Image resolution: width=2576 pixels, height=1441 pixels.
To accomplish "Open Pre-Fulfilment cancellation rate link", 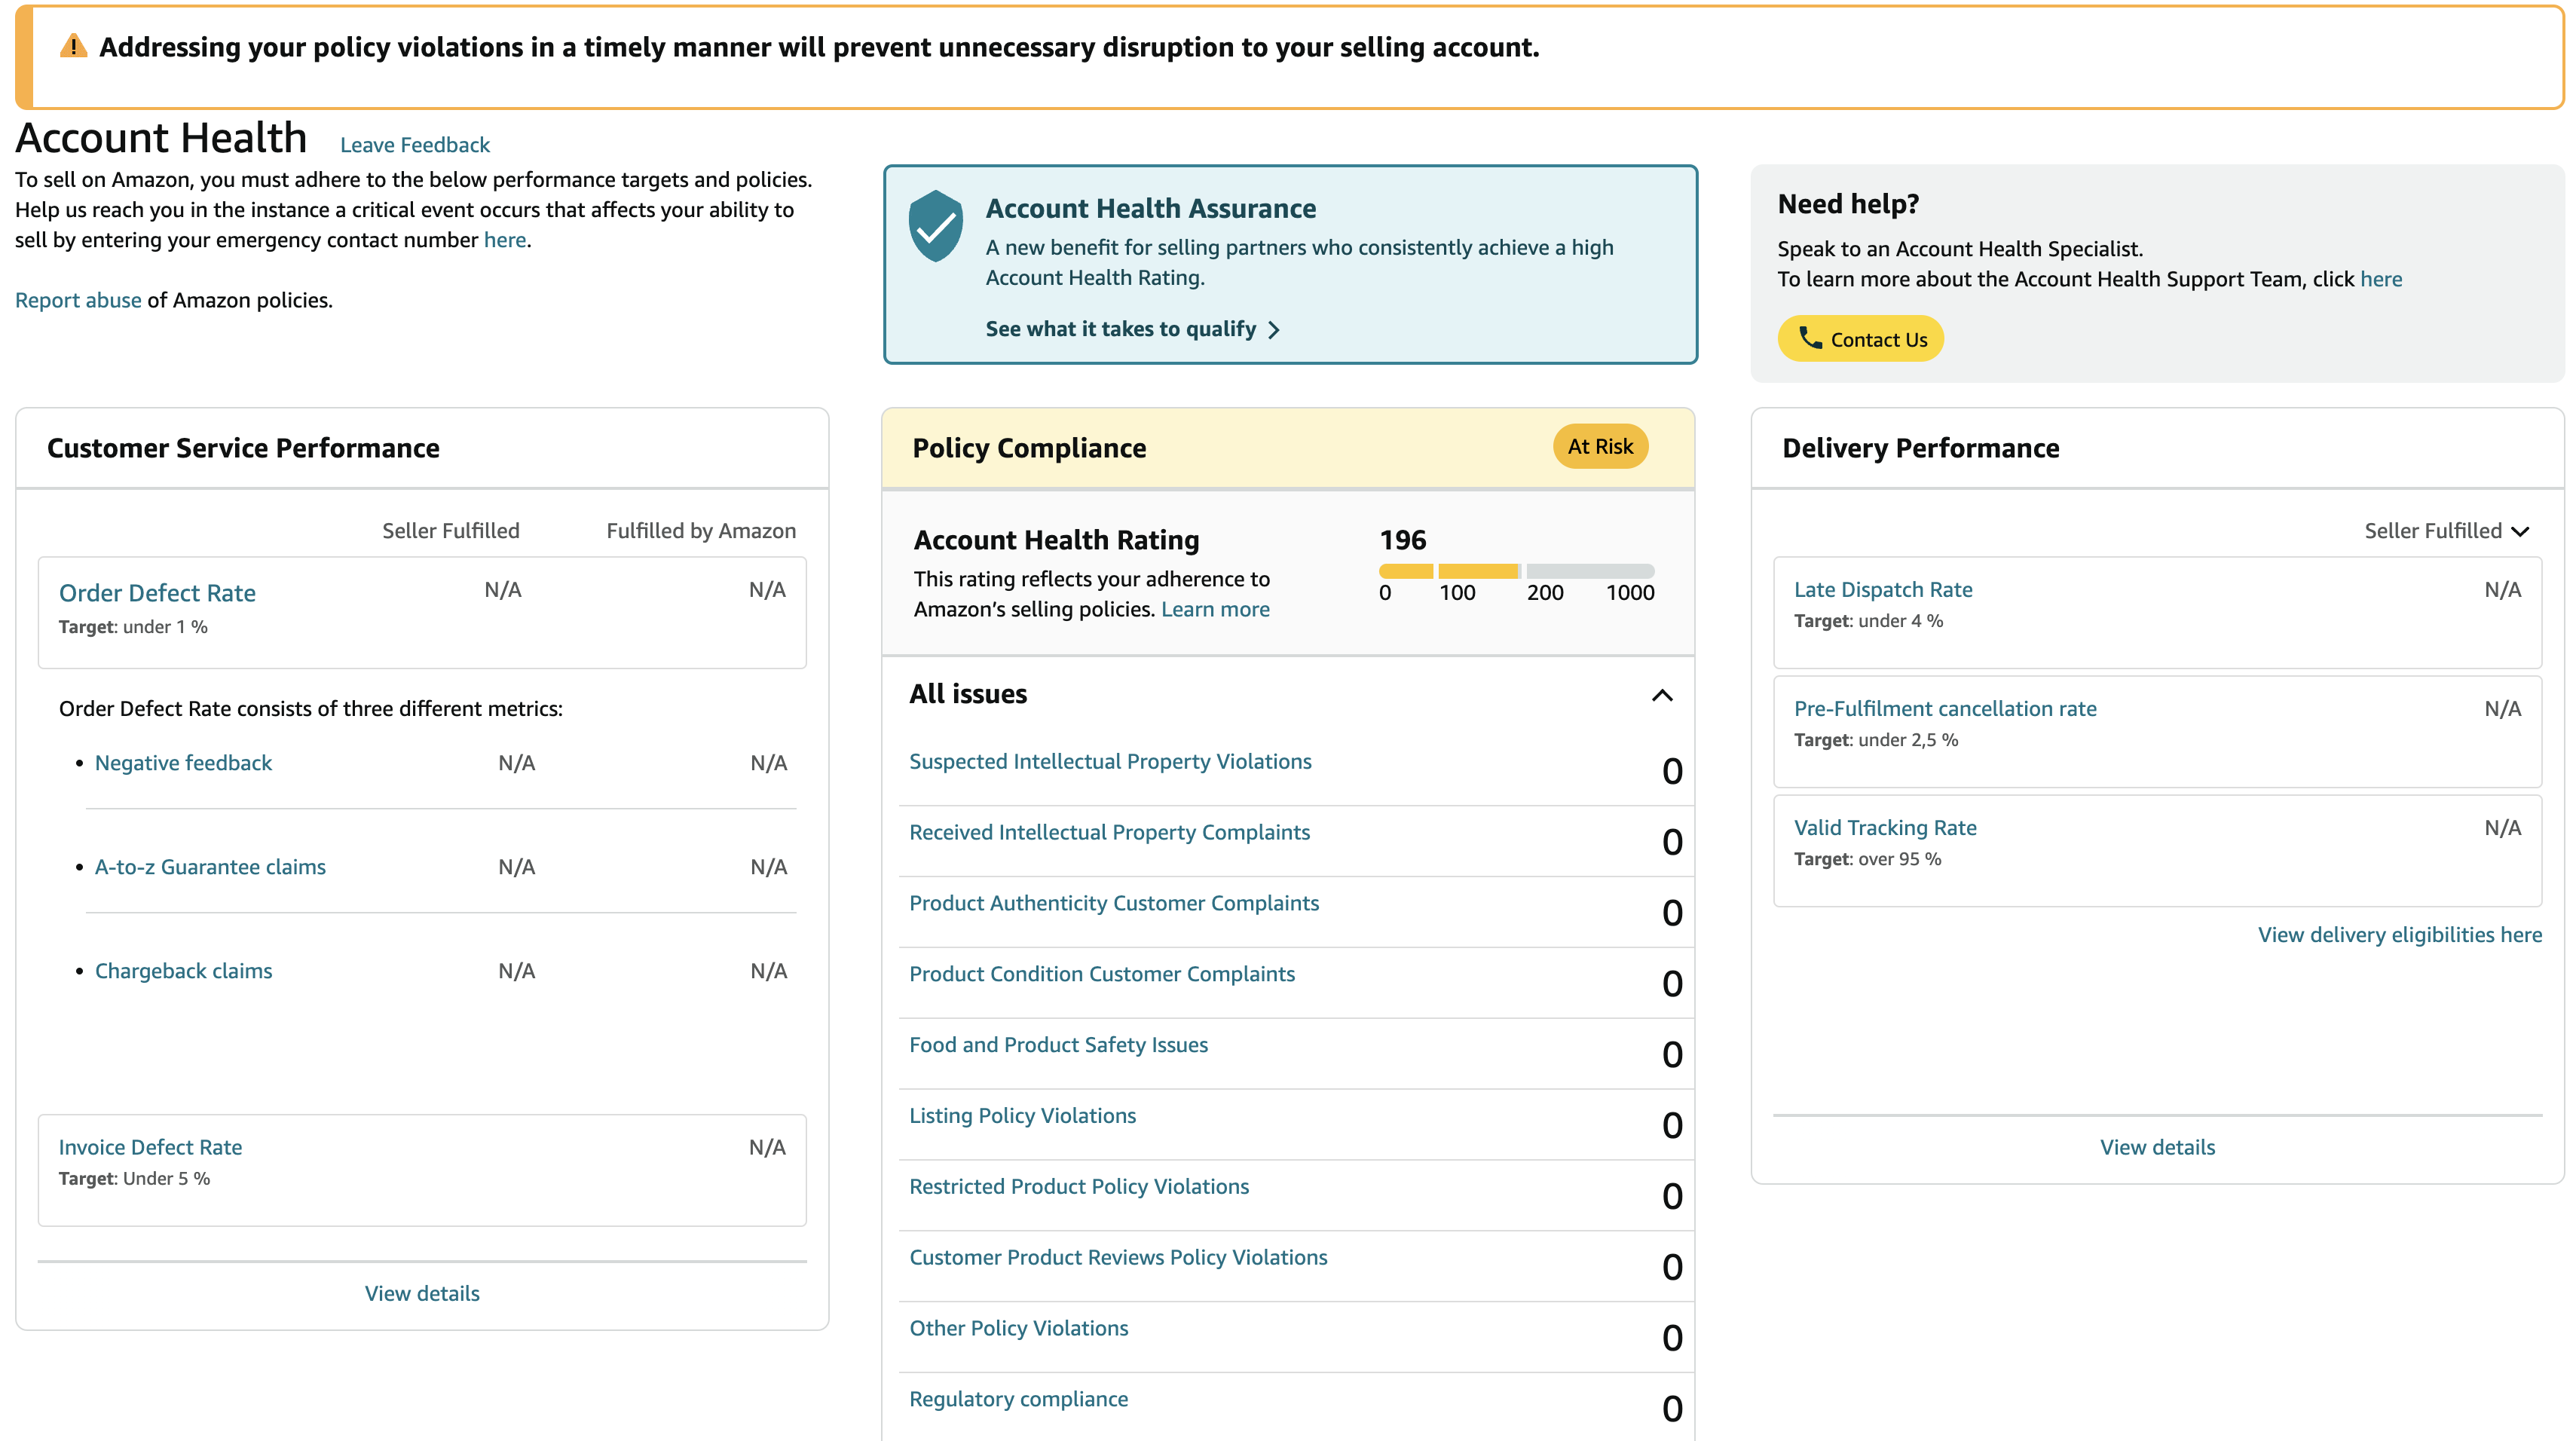I will coord(1944,709).
